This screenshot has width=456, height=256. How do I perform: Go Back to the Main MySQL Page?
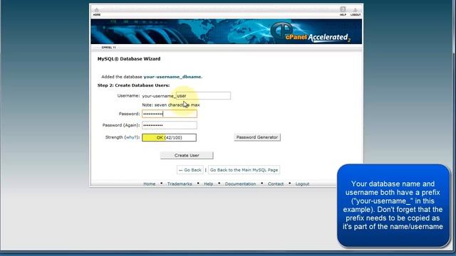244,170
